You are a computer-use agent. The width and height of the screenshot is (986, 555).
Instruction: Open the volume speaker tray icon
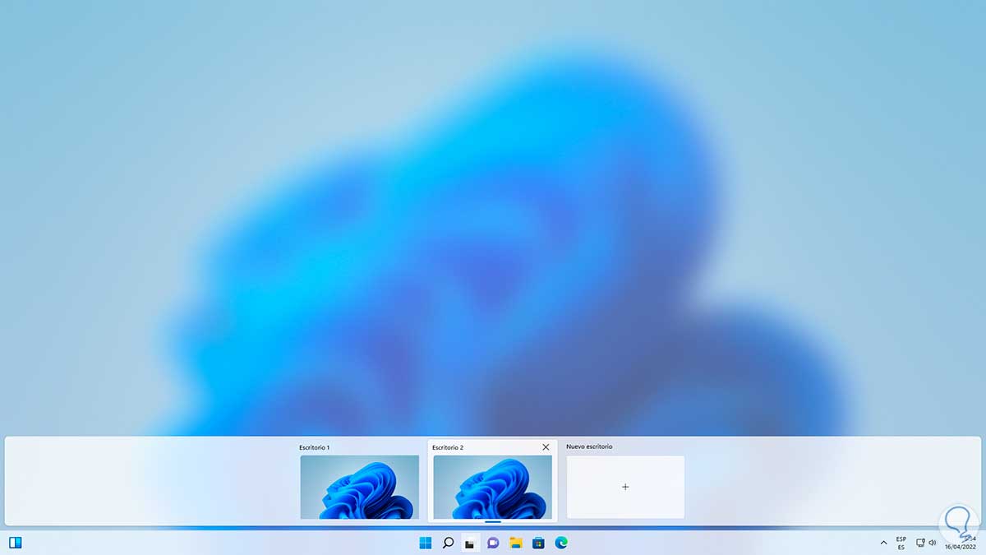coord(933,543)
